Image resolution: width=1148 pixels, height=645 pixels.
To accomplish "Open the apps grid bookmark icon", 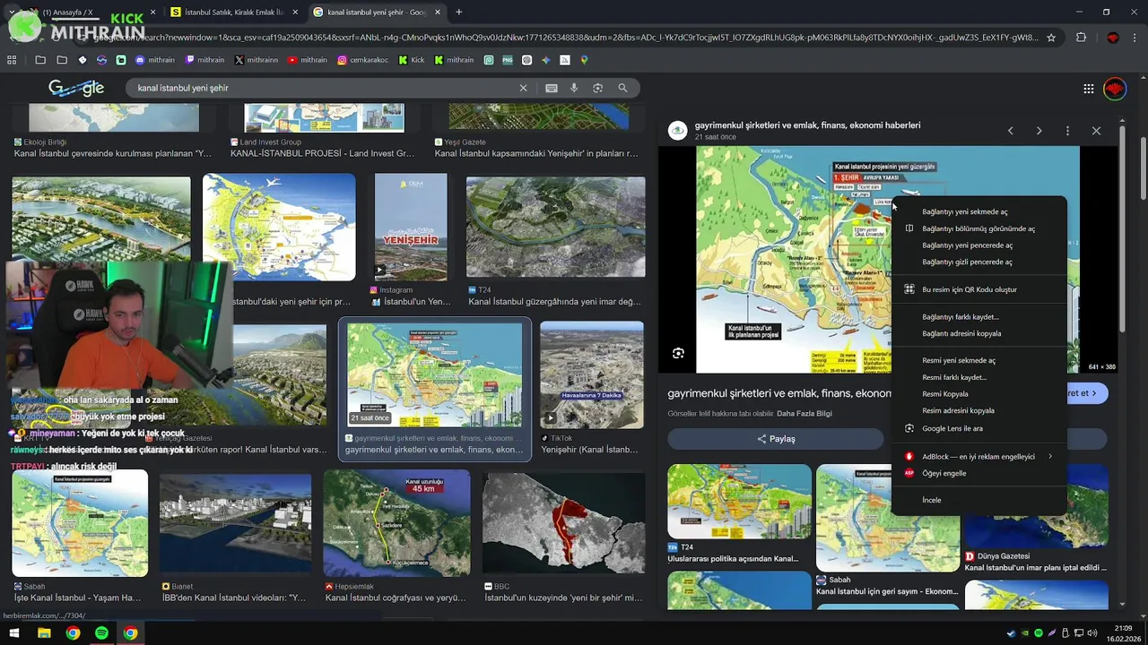I will pos(12,60).
